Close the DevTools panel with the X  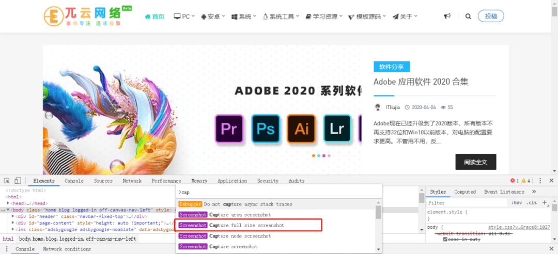point(551,181)
